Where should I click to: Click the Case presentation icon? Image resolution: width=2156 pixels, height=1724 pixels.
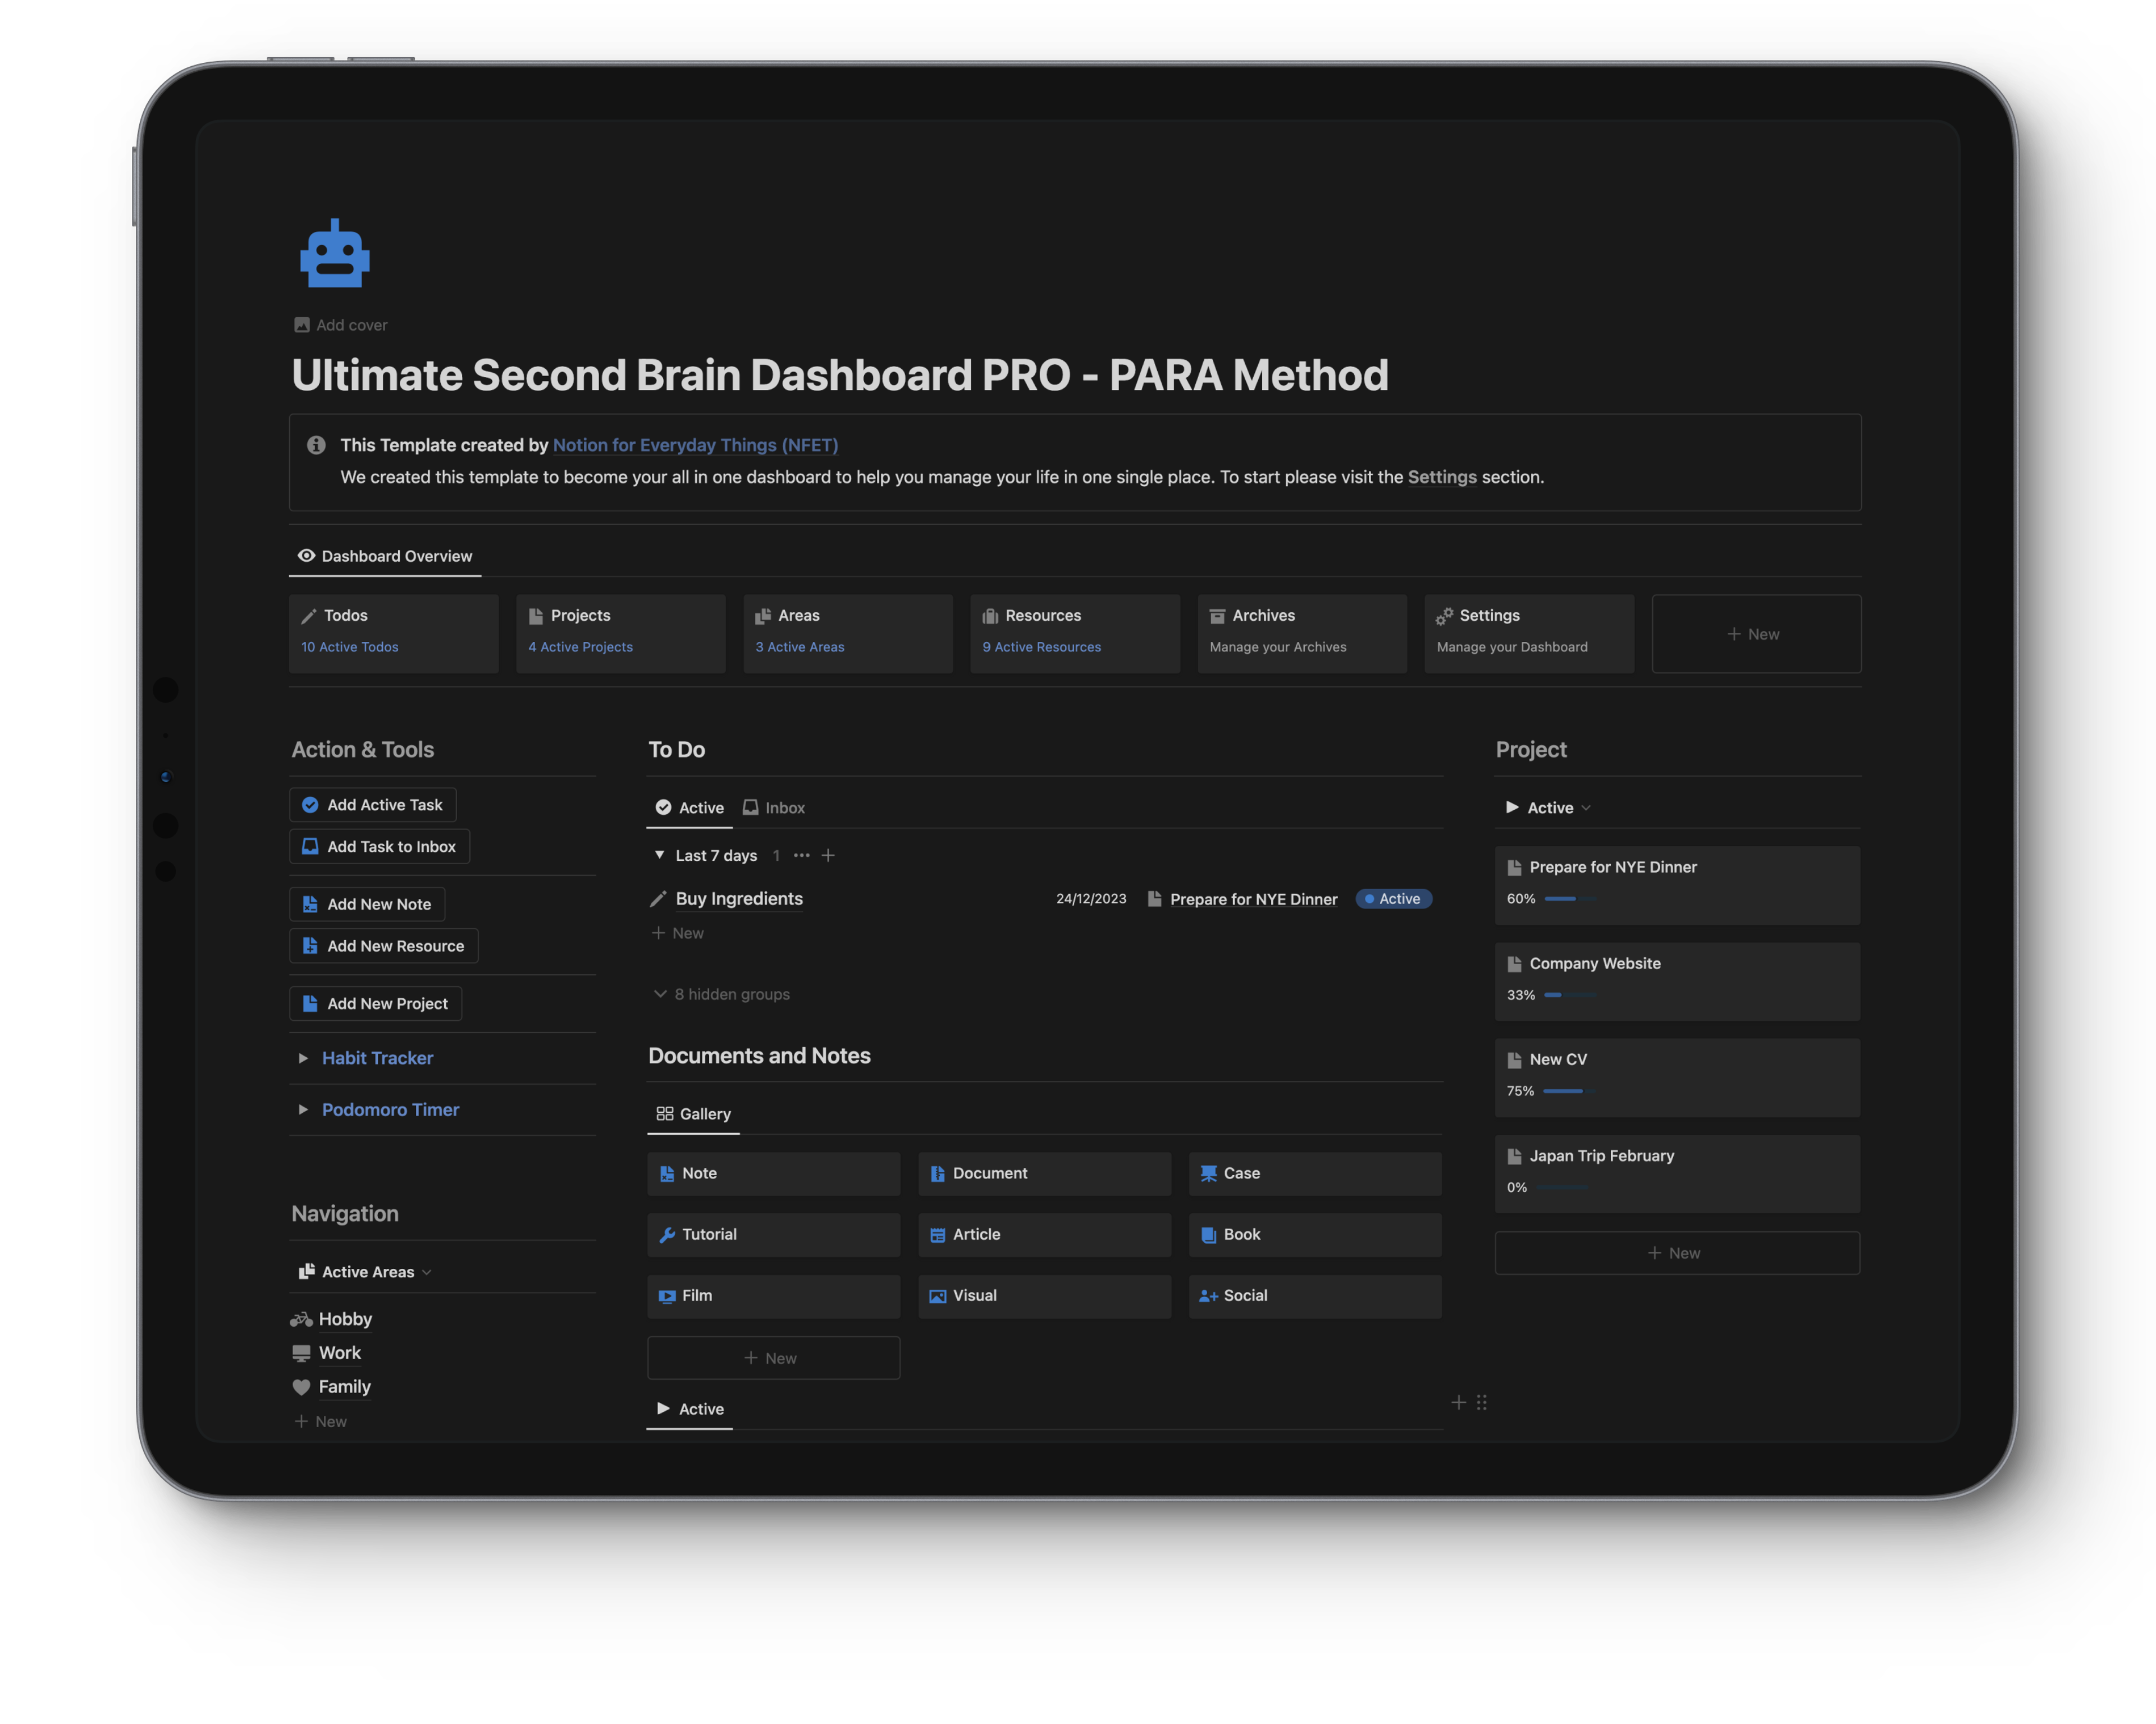(1208, 1173)
